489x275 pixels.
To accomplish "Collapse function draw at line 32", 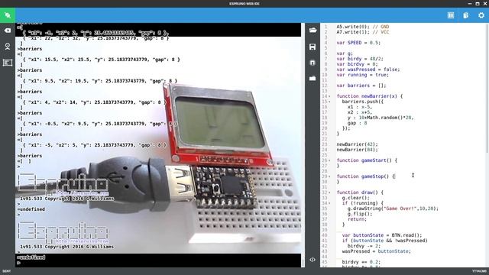I will [329, 192].
